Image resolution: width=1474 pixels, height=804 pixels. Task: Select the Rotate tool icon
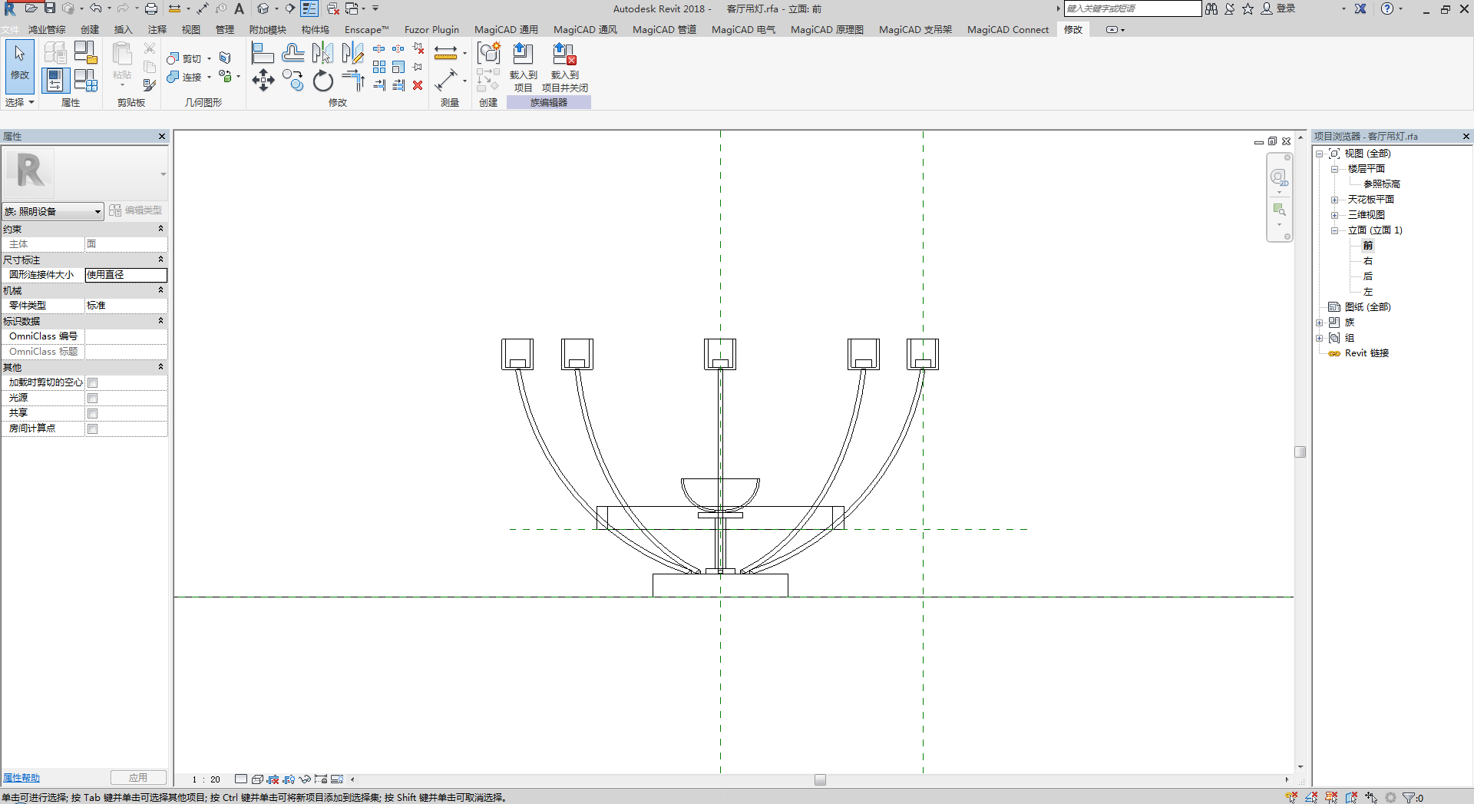tap(323, 80)
